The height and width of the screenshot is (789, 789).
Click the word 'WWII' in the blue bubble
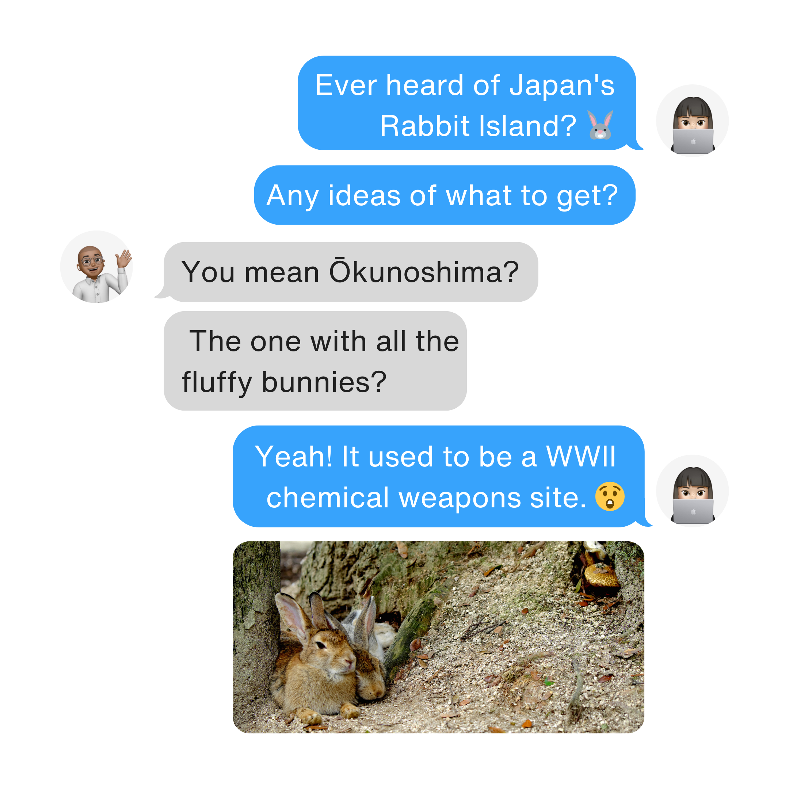pyautogui.click(x=581, y=456)
